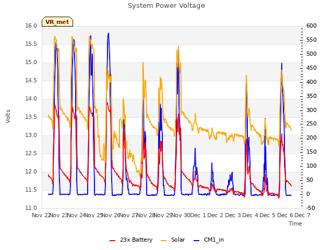Click the 11.0 left axis label

click(31, 208)
